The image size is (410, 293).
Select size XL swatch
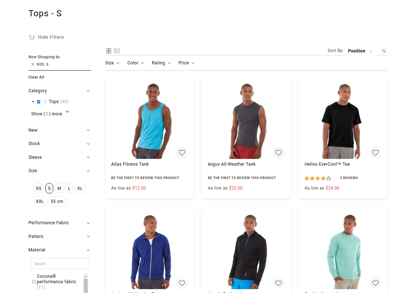pyautogui.click(x=80, y=188)
